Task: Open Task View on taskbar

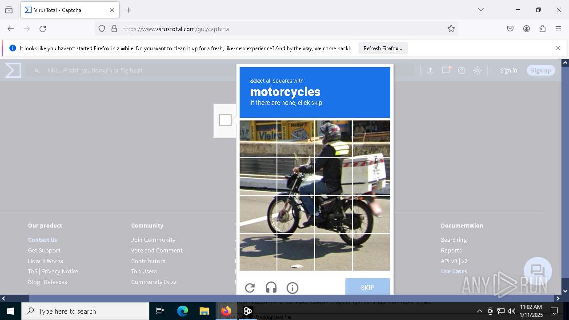Action: [x=160, y=311]
